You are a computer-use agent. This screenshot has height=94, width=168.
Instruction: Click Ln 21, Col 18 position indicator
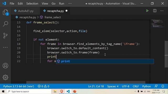click(x=96, y=86)
